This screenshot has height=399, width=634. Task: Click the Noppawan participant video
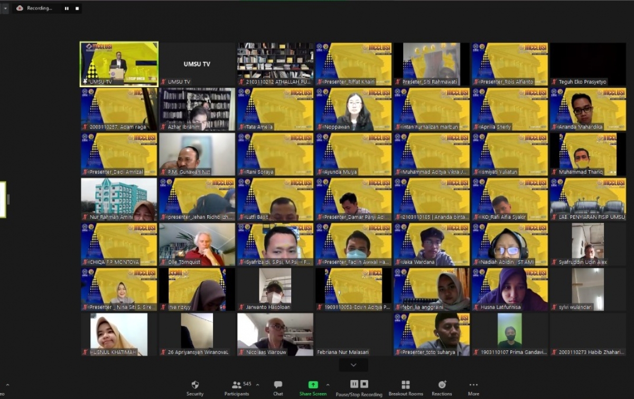pyautogui.click(x=353, y=109)
